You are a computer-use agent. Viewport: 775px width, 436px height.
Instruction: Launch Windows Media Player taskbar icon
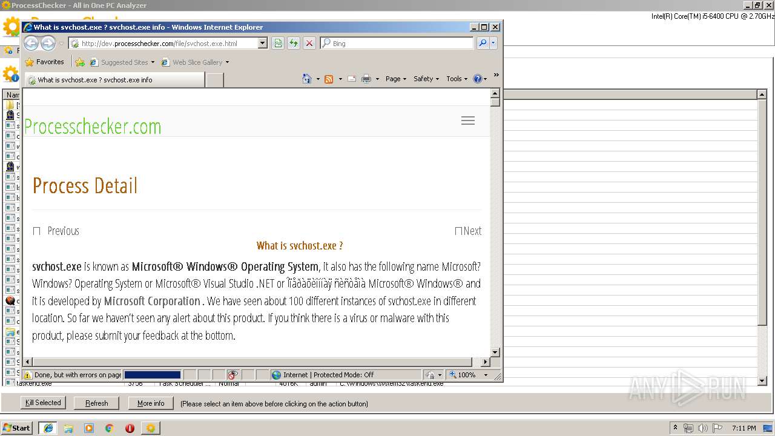pos(89,428)
